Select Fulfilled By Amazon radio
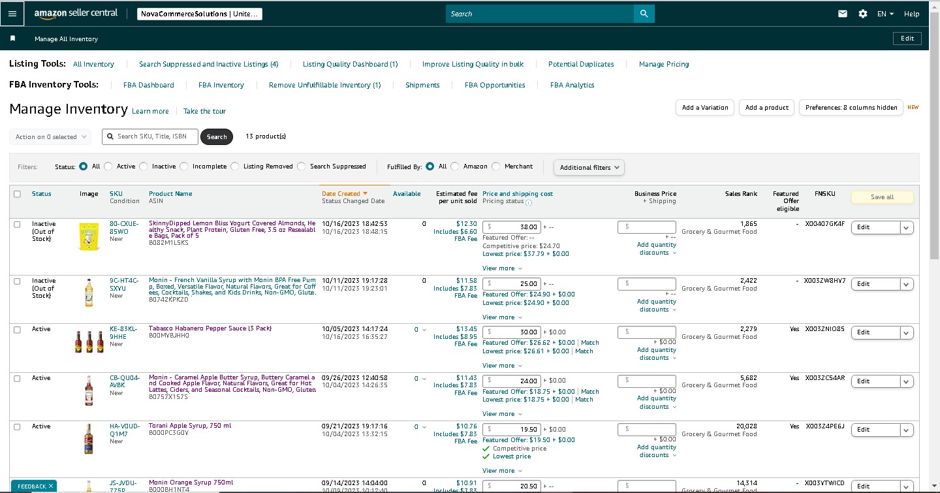 455,167
